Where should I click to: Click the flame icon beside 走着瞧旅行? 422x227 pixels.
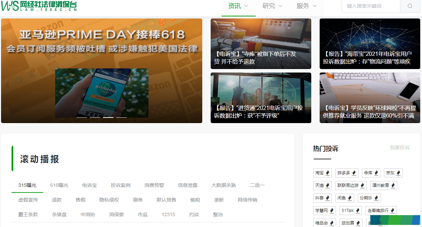tap(392, 211)
